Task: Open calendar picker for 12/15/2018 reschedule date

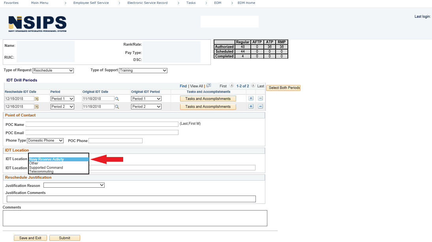Action: (37, 99)
